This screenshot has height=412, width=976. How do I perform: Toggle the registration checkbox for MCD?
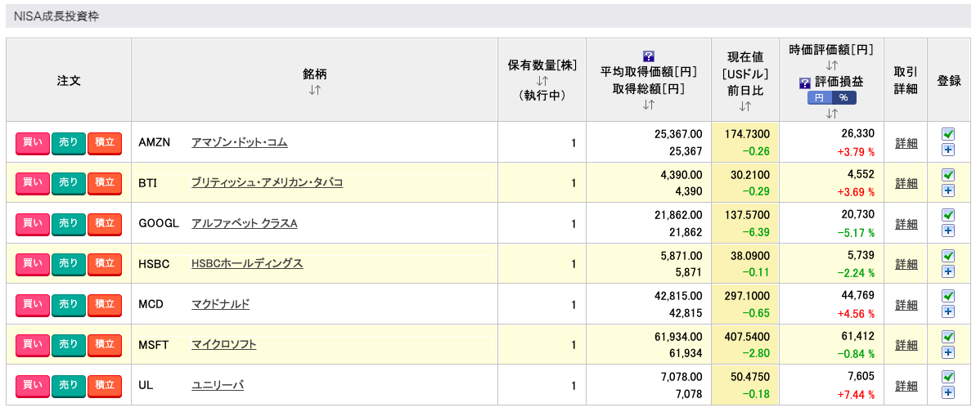[x=948, y=296]
